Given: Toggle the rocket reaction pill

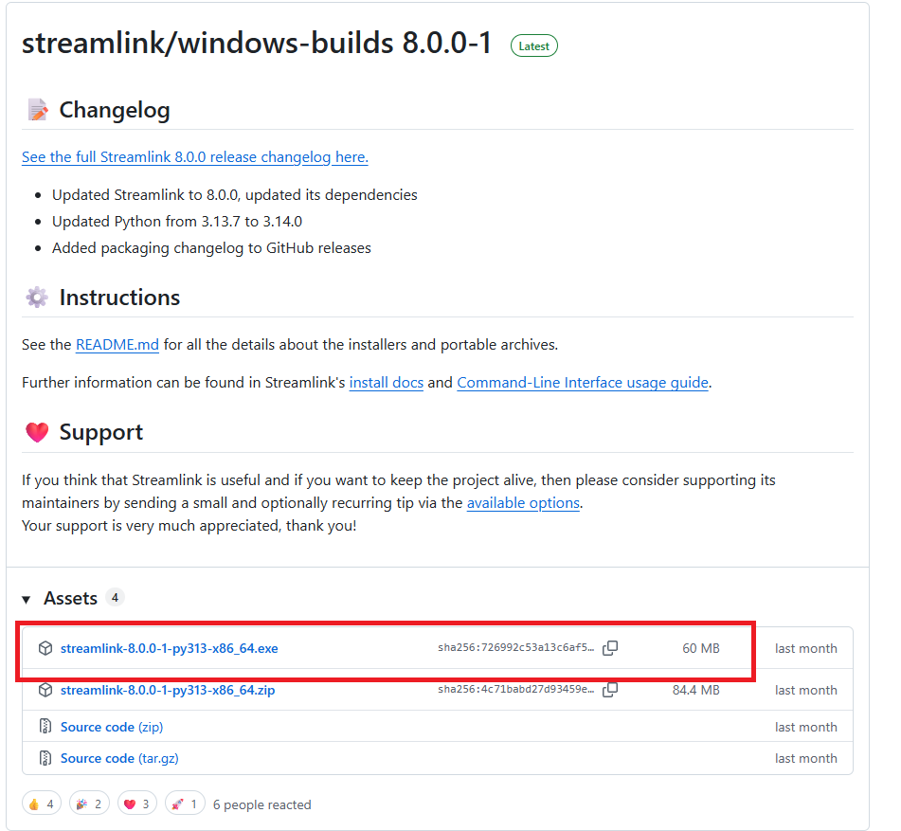Looking at the screenshot, I should [184, 803].
